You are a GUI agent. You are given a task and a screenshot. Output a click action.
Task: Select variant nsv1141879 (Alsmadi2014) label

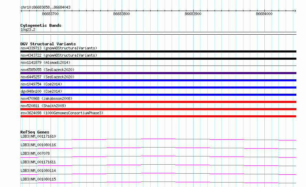[45, 62]
